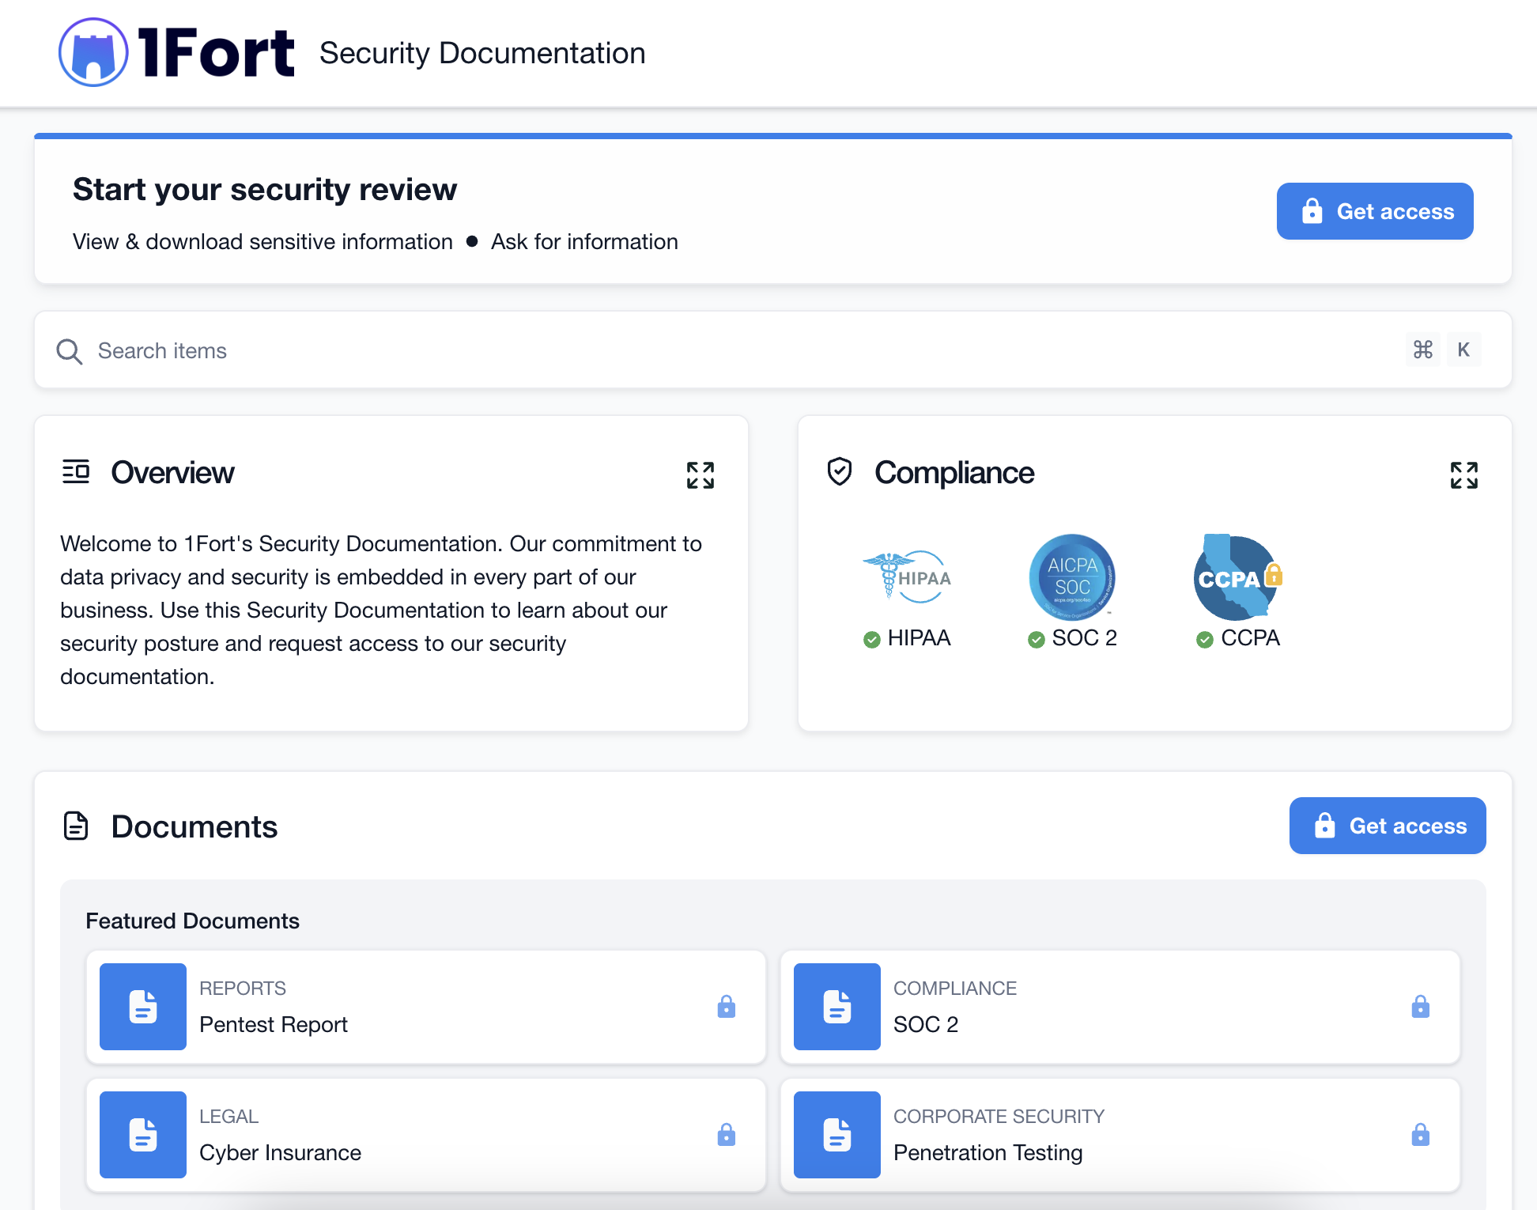Click the Overview section list icon
Viewport: 1537px width, 1210px height.
[76, 472]
